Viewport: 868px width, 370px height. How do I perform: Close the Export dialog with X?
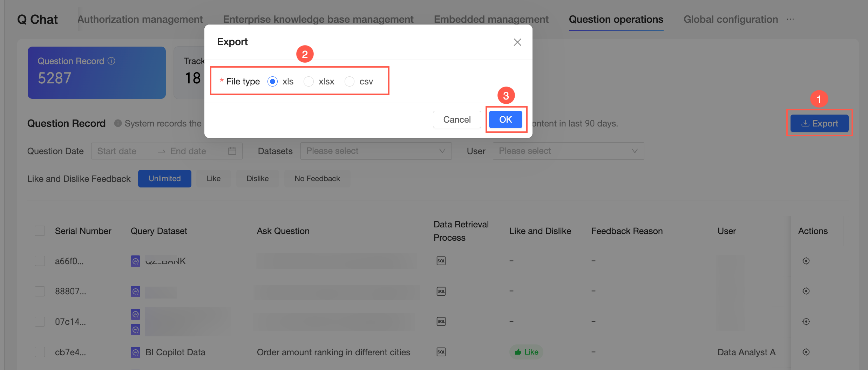517,42
